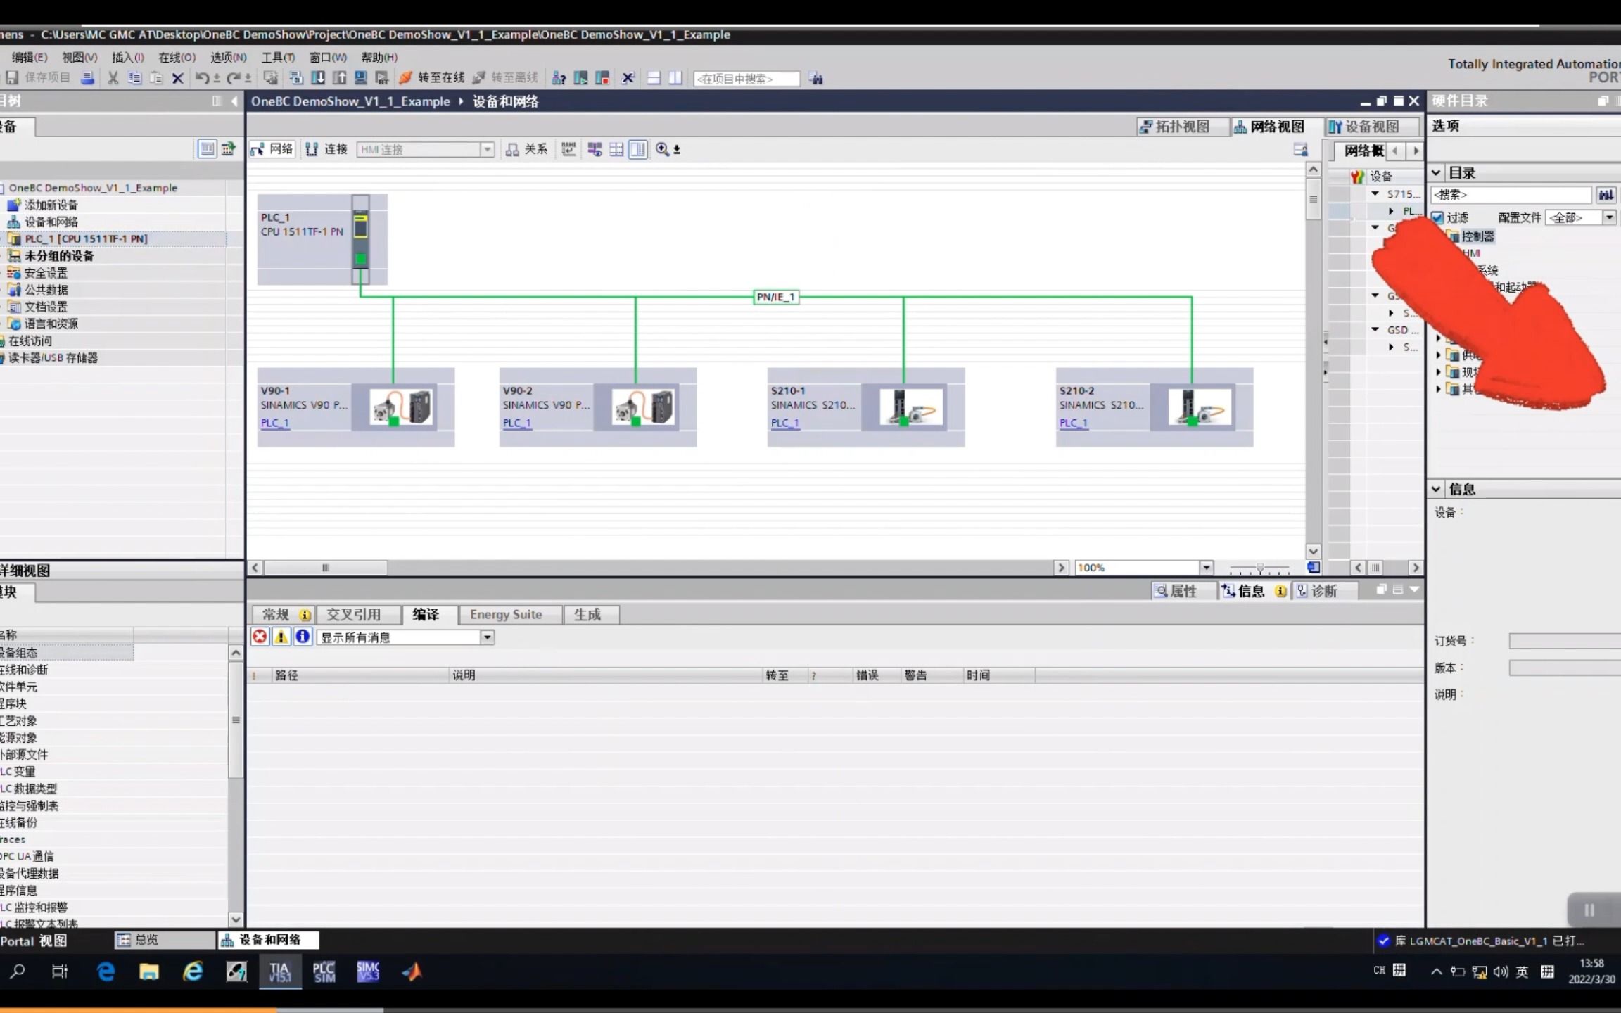Click the Copy icon in toolbar
Image resolution: width=1621 pixels, height=1013 pixels.
click(134, 78)
